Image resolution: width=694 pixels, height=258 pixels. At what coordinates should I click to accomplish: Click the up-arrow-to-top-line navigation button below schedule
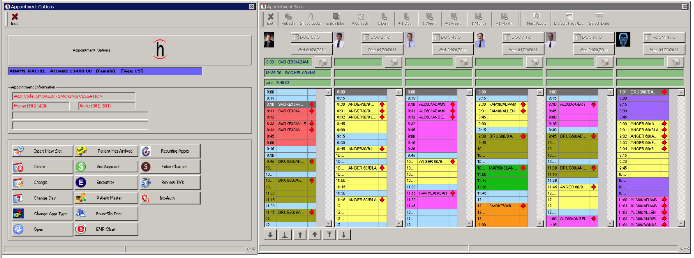tap(329, 235)
